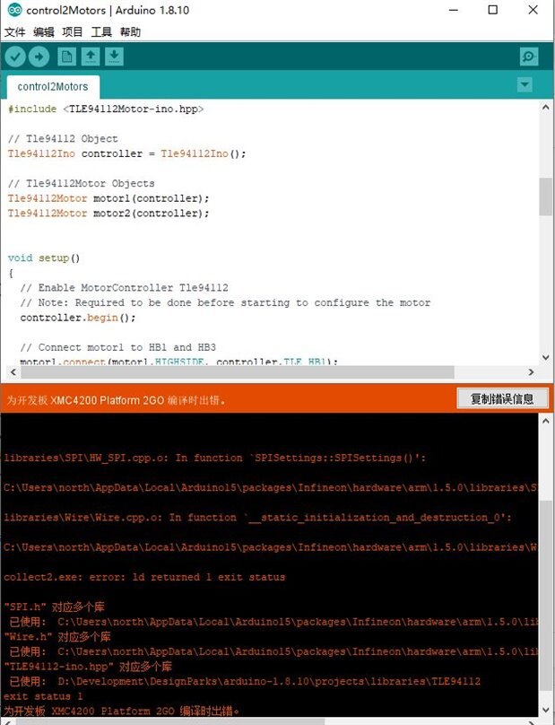Open the 帮助 menu
555x725 pixels.
[130, 32]
